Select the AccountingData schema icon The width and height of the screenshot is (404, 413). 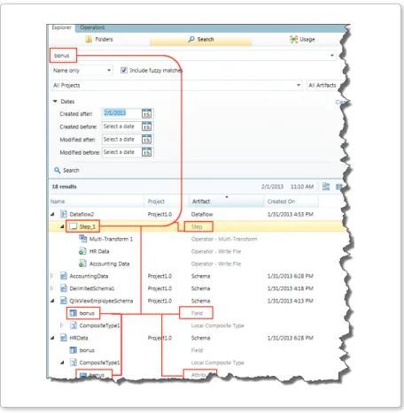pos(63,276)
